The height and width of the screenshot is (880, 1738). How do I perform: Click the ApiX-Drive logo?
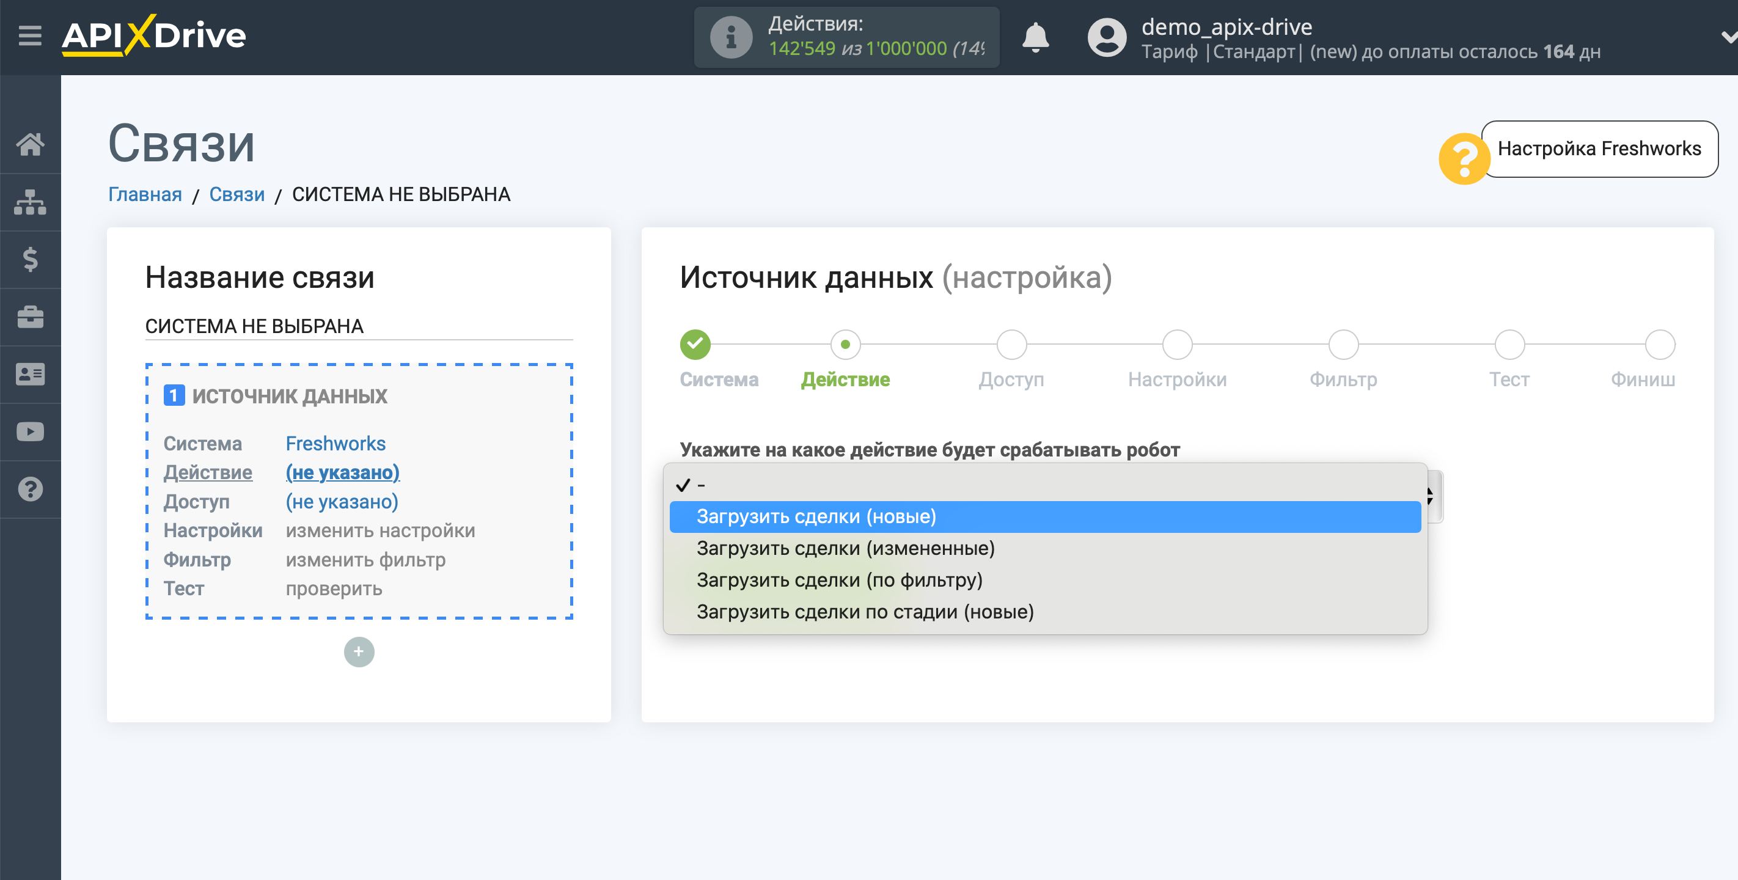(x=154, y=35)
